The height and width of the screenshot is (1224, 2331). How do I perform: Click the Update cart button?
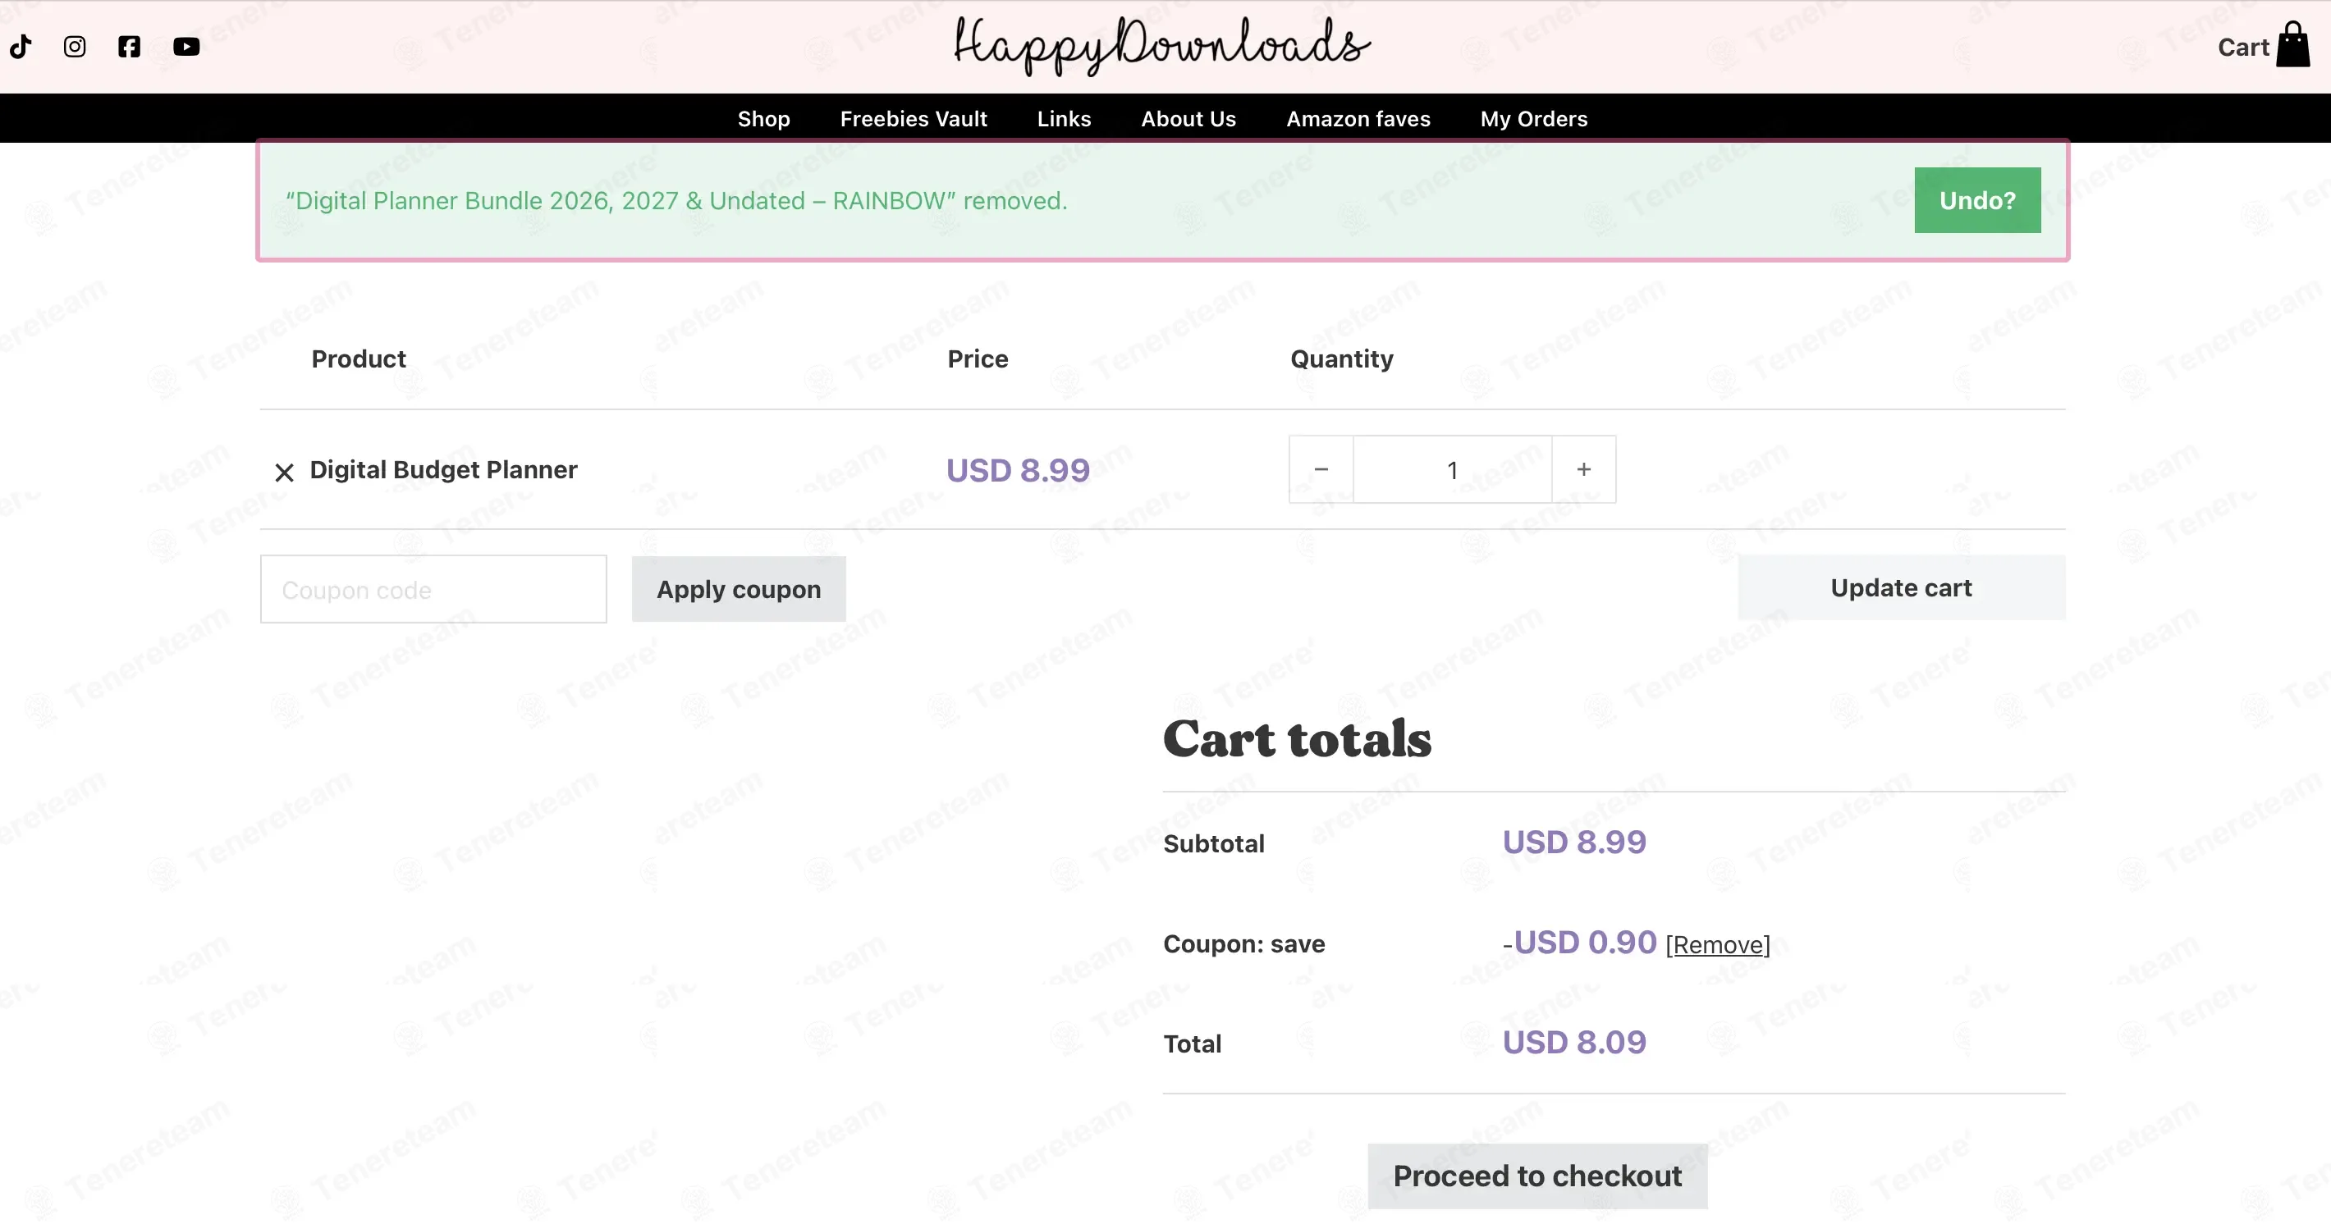(x=1901, y=587)
